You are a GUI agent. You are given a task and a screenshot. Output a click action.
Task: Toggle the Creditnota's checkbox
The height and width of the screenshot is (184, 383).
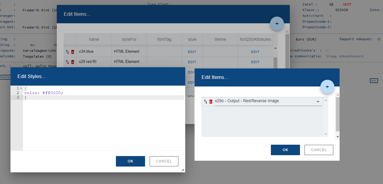327,51
